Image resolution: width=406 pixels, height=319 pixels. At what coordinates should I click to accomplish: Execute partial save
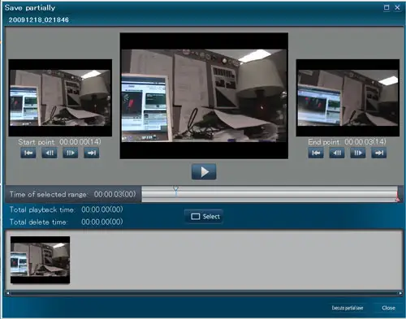click(348, 308)
